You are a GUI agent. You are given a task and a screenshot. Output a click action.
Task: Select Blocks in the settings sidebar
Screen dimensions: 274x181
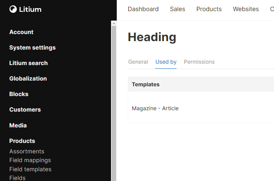(19, 94)
